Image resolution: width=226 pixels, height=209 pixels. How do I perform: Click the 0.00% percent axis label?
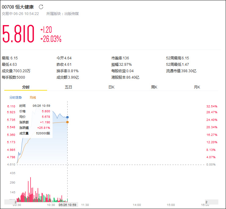[x=211, y=165]
